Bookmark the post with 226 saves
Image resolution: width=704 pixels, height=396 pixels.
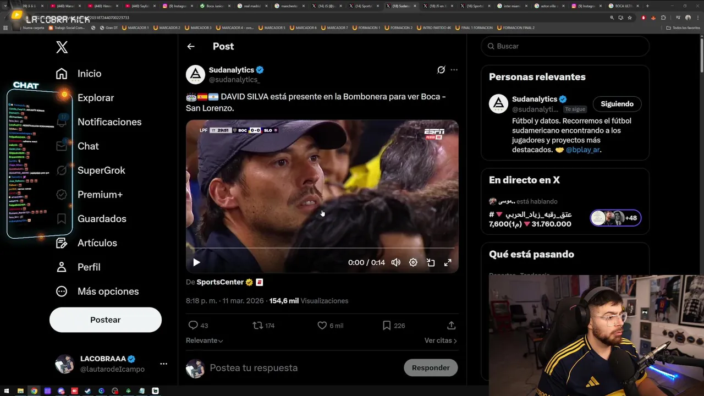pos(387,326)
